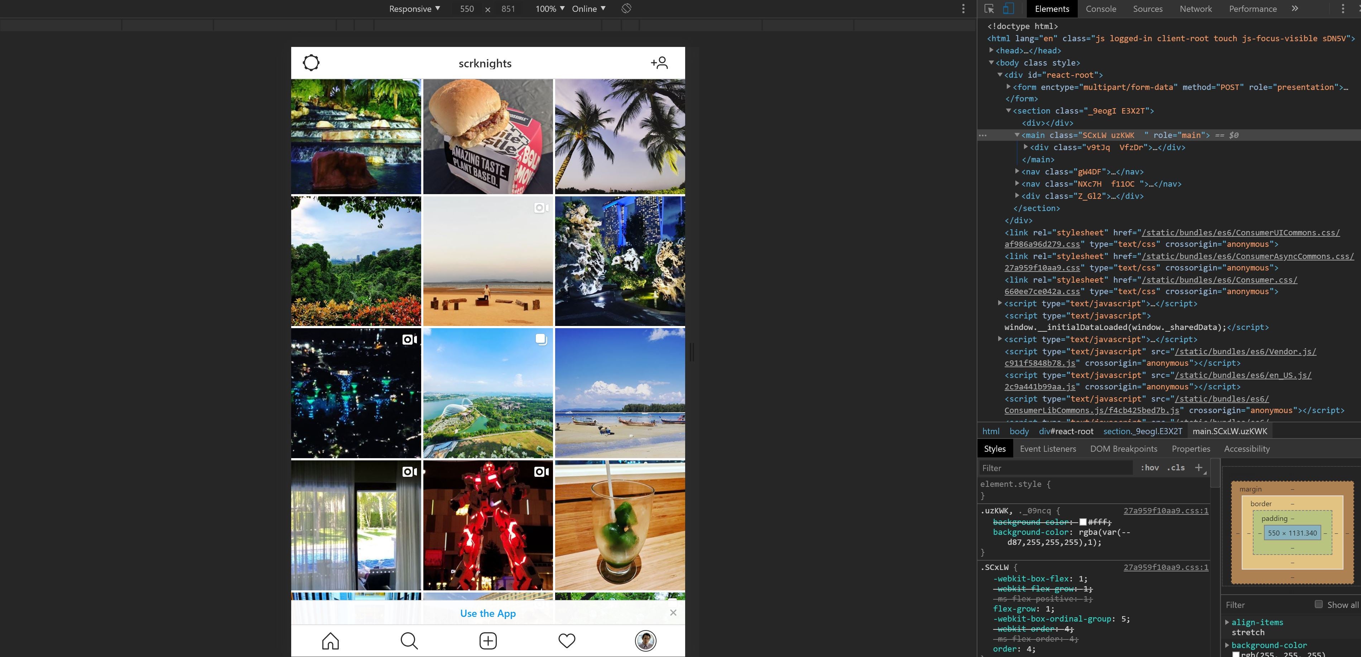The height and width of the screenshot is (657, 1361).
Task: Switch to the Performance tab
Action: 1252,9
